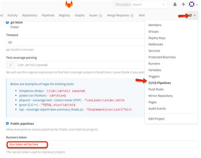
Task: Select CI/CD Pipelines menu entry
Action: pyautogui.click(x=159, y=83)
